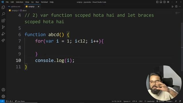
Task: Open the Terminal menu
Action: tap(44, 2)
